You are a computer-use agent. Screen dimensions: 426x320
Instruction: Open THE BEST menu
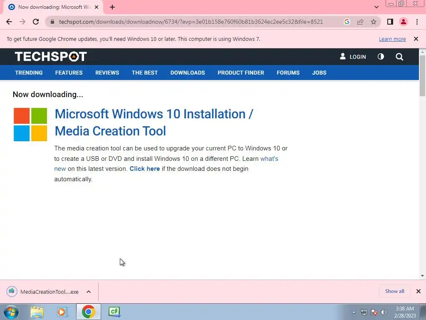click(x=145, y=72)
